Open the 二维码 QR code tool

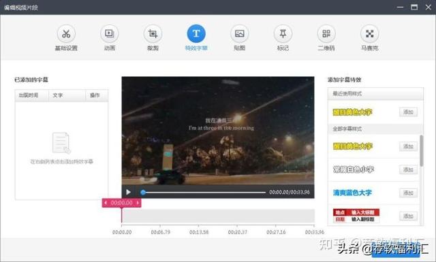click(x=326, y=34)
